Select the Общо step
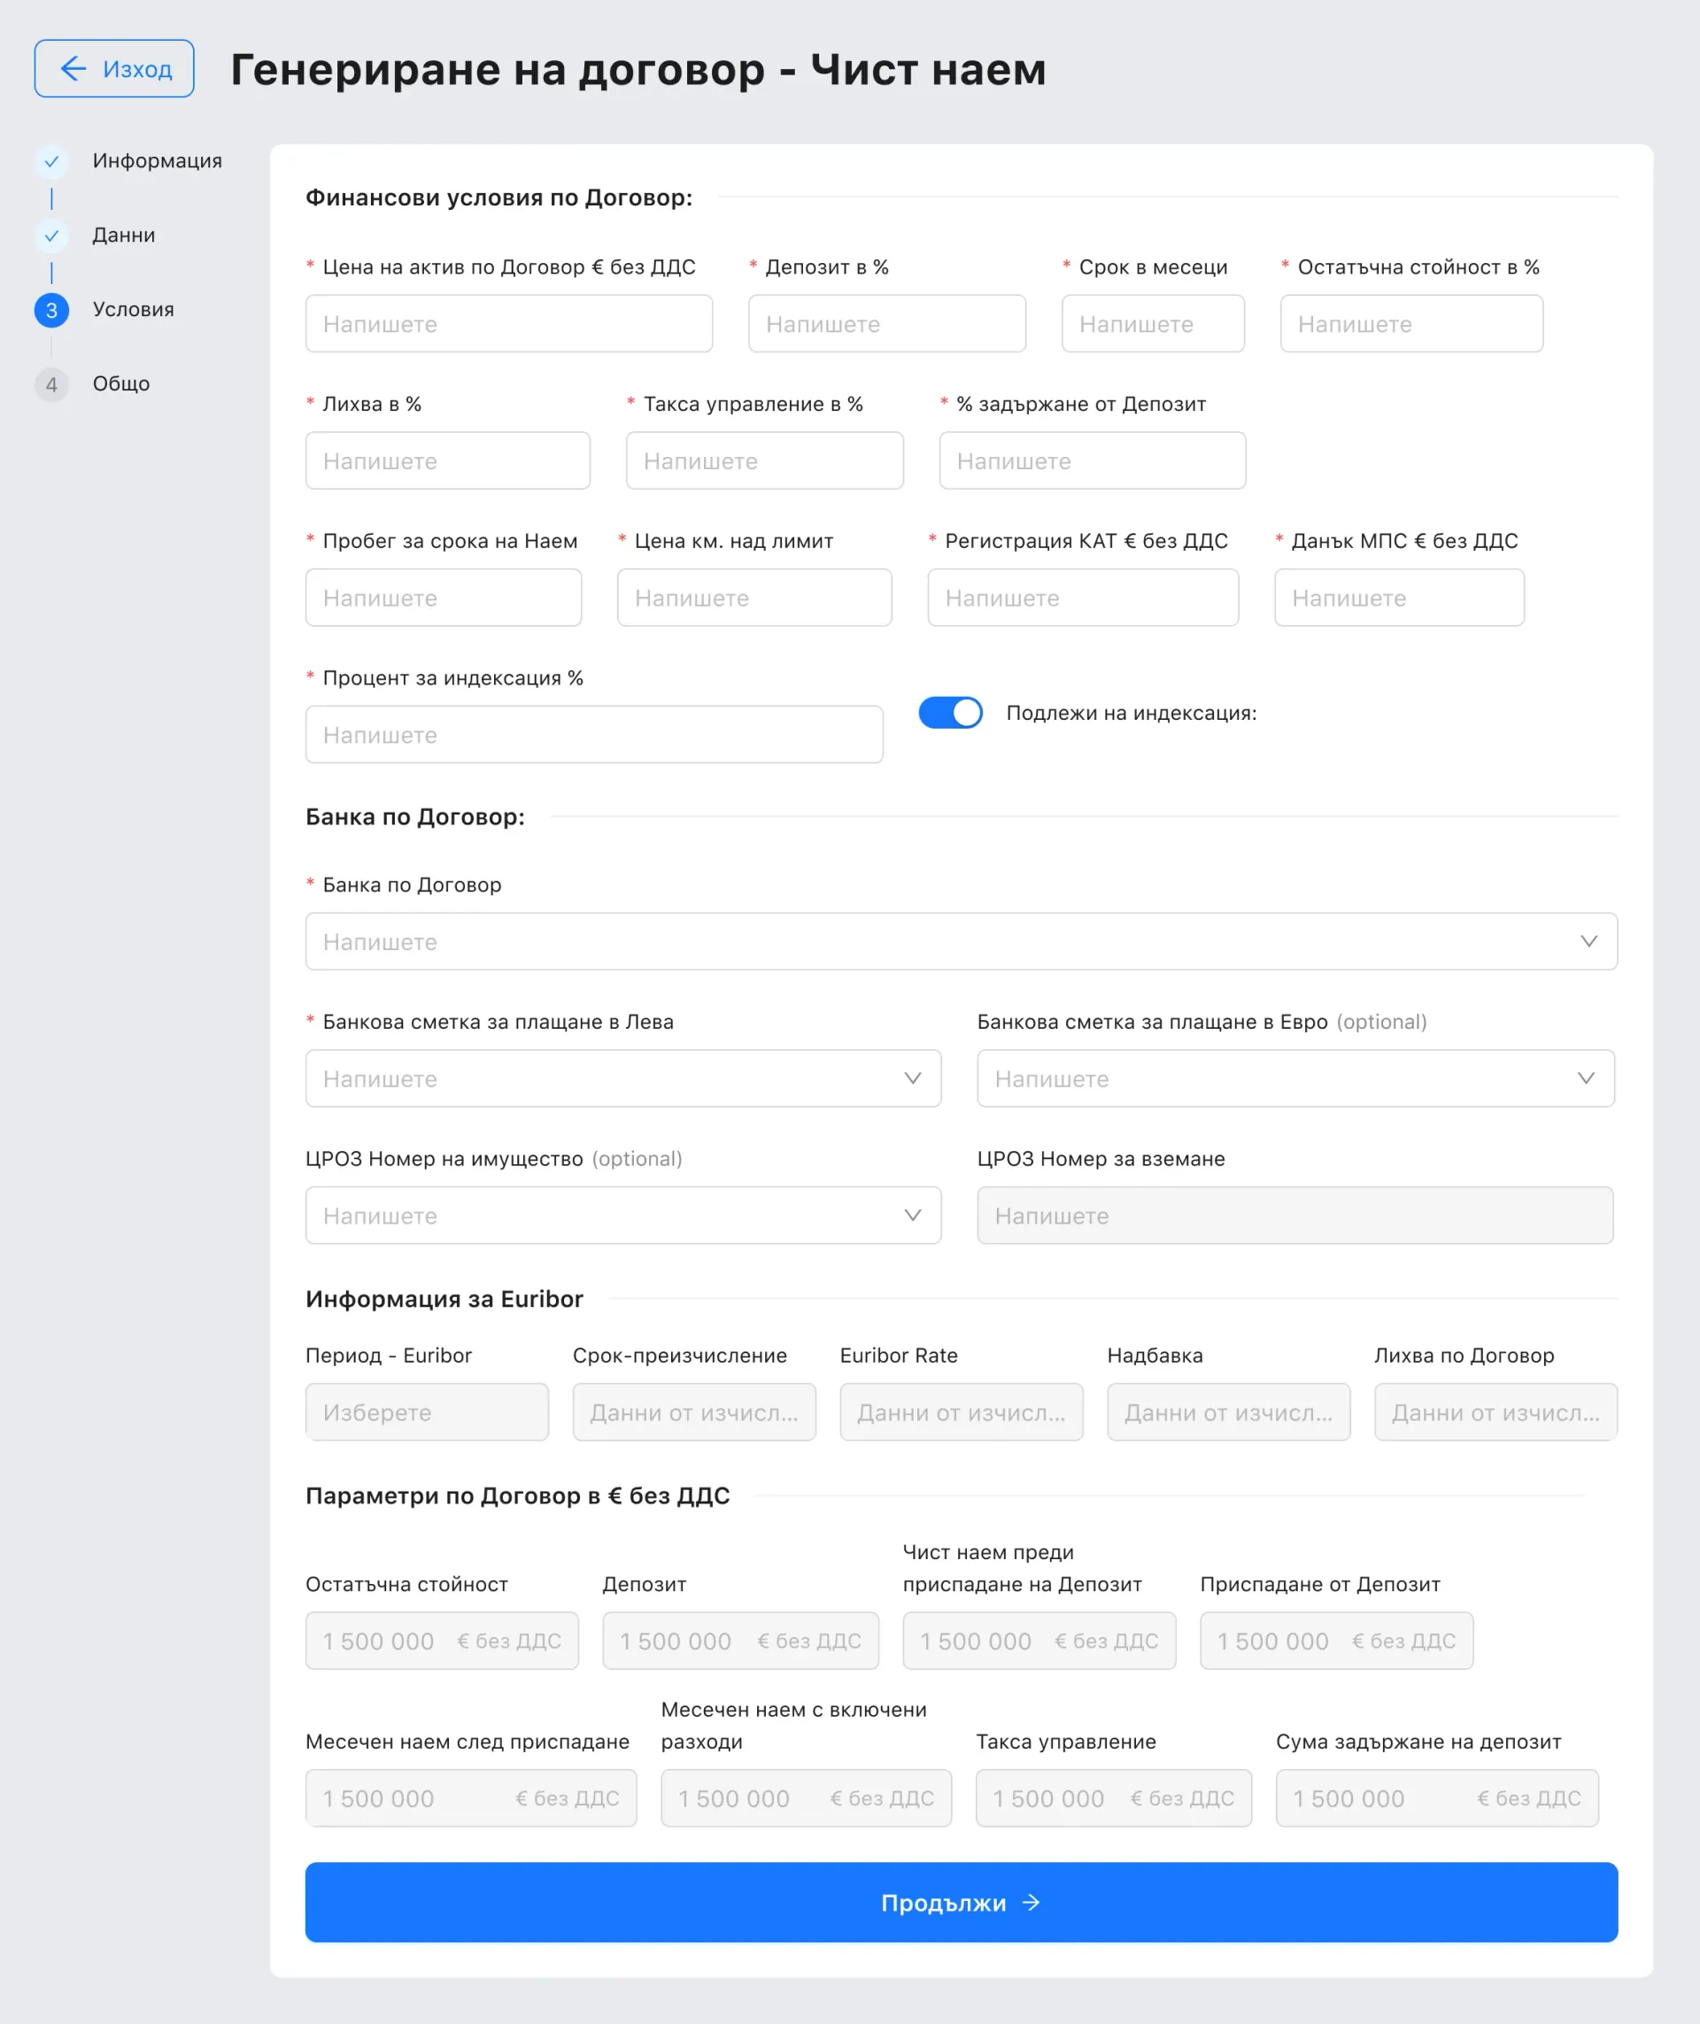Viewport: 1700px width, 2024px height. point(121,383)
